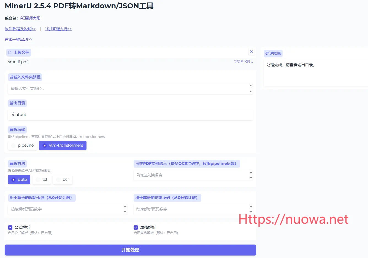Click the ./output directory input field
Viewport: 368px width, 258px height.
click(130, 115)
